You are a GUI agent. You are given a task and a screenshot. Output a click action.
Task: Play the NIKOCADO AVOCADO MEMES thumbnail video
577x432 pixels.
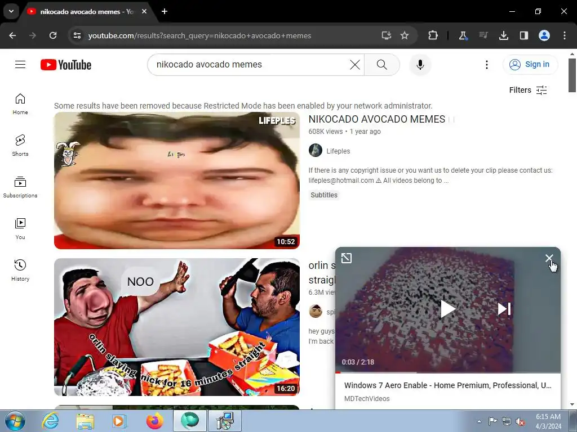[x=176, y=181]
